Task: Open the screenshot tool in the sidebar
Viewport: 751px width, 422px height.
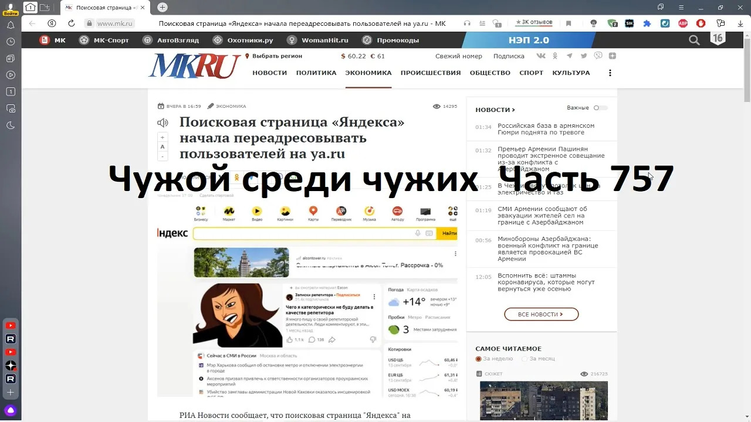Action: point(11,108)
